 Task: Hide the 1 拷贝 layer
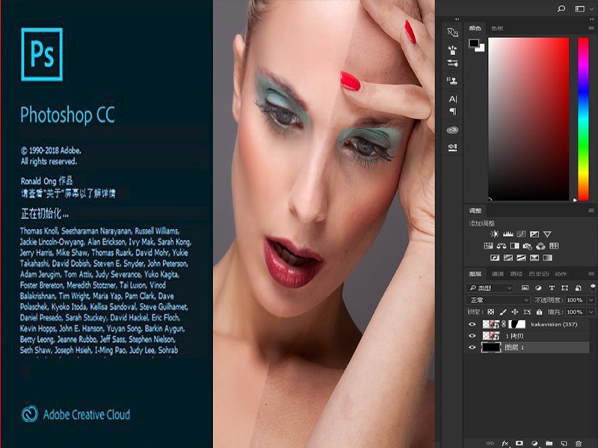(x=472, y=335)
